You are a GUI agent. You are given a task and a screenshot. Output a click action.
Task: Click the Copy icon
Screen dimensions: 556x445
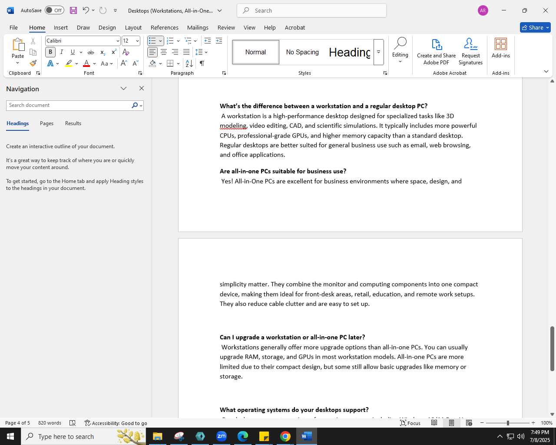(33, 52)
